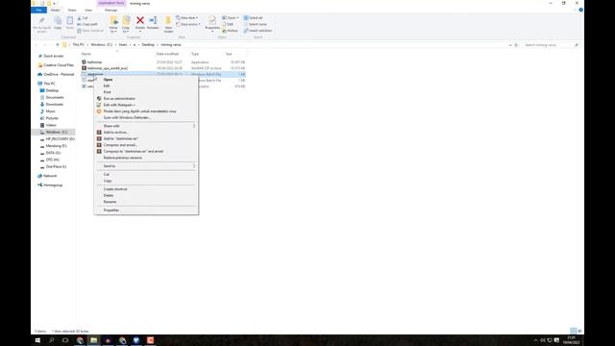Choose Properties in the context menu
This screenshot has height=346, width=615.
146,210
